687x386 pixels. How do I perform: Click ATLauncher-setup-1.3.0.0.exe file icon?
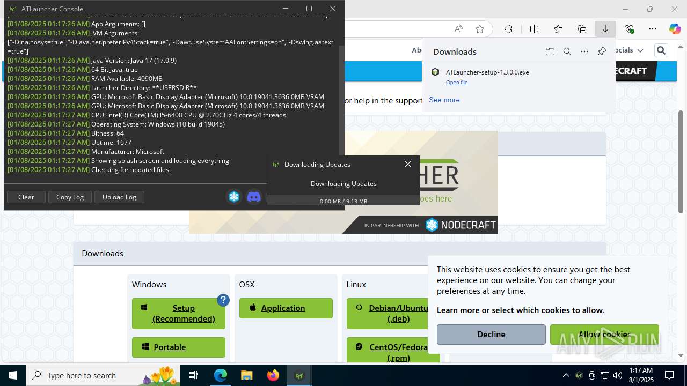pos(435,72)
